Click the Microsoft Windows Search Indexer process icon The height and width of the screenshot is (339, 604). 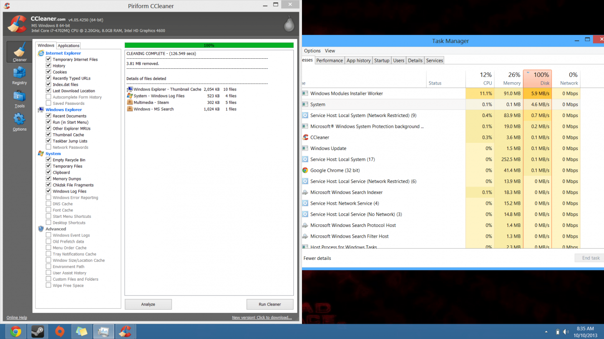(x=305, y=193)
